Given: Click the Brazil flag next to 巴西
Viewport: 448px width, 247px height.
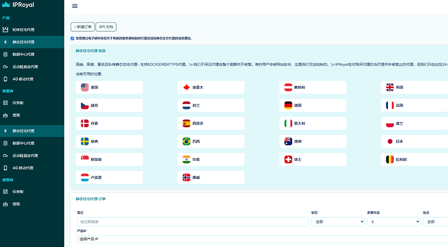Looking at the screenshot, I should [186, 141].
